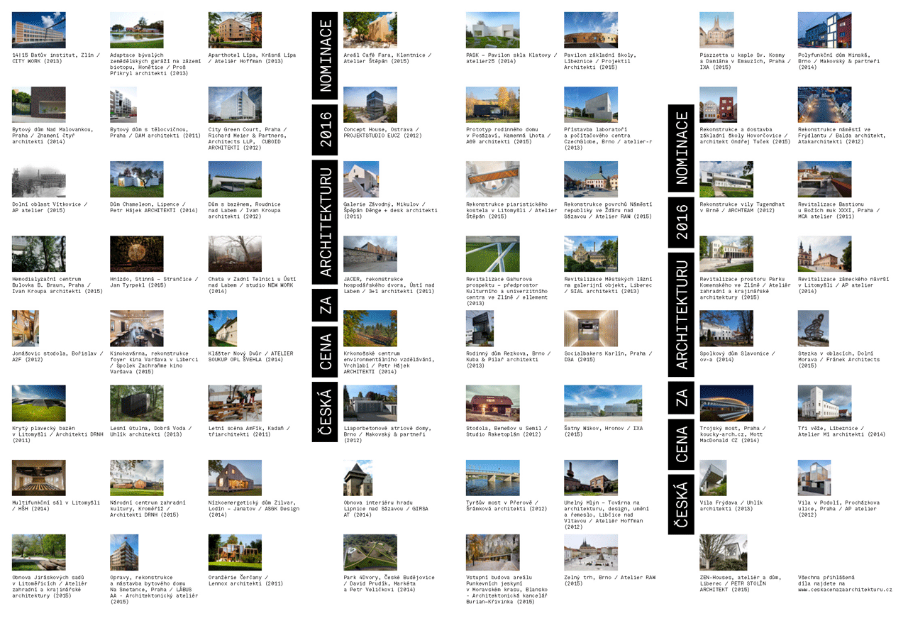Click the Dům Chameleon Lipence image
Viewport: 908px width, 621px height.
pos(136,180)
